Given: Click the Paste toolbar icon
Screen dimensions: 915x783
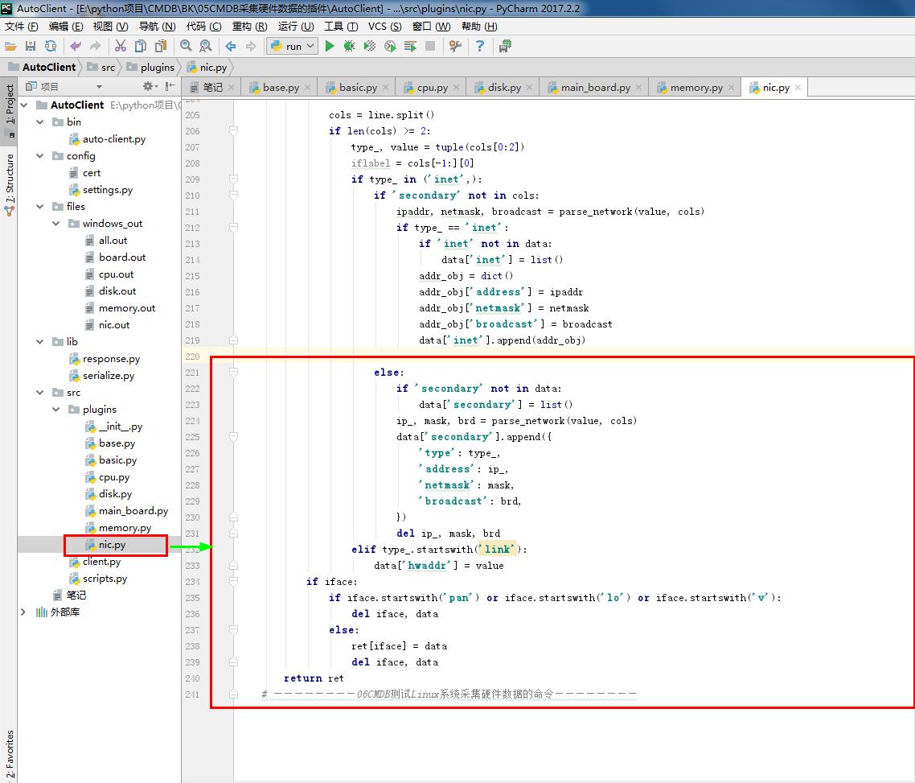Looking at the screenshot, I should [161, 46].
